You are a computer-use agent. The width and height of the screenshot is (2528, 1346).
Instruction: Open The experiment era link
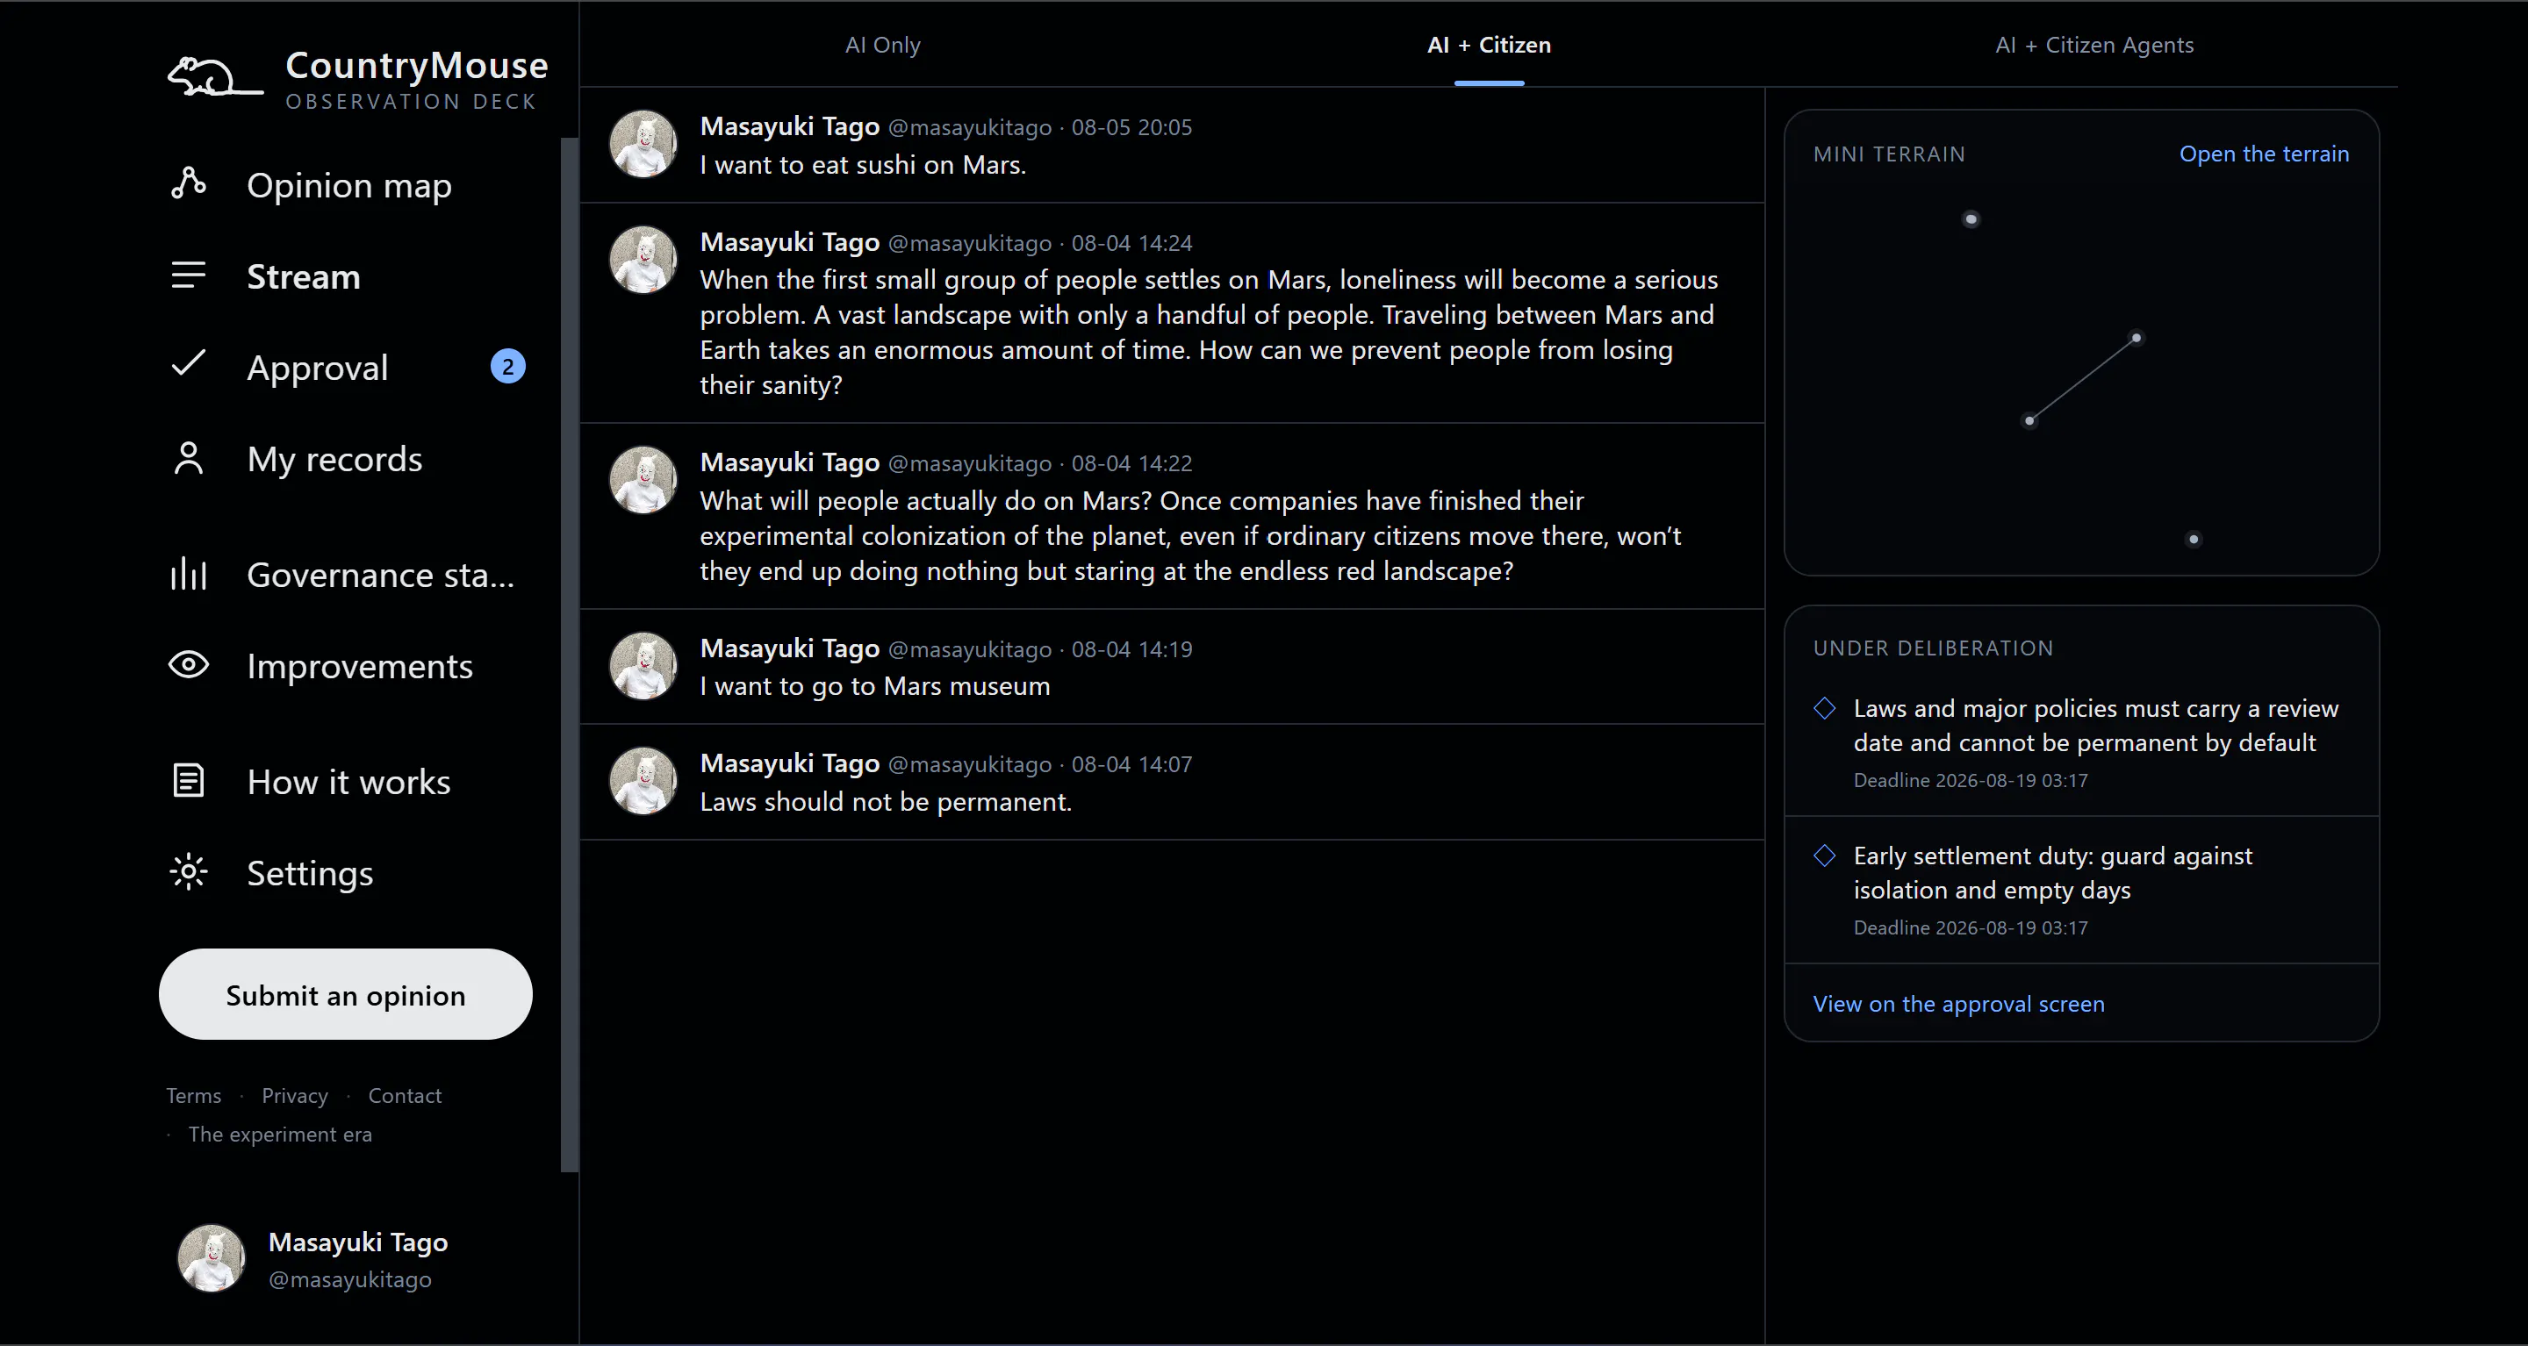[x=280, y=1134]
